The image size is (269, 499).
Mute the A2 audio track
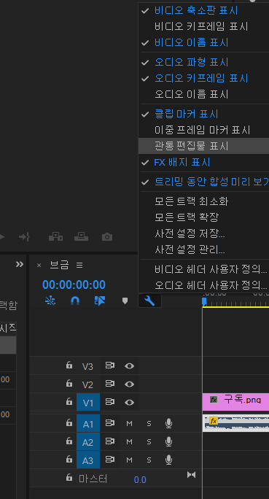129,441
